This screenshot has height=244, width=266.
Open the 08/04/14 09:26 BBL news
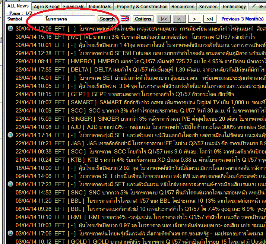pyautogui.click(x=136, y=209)
